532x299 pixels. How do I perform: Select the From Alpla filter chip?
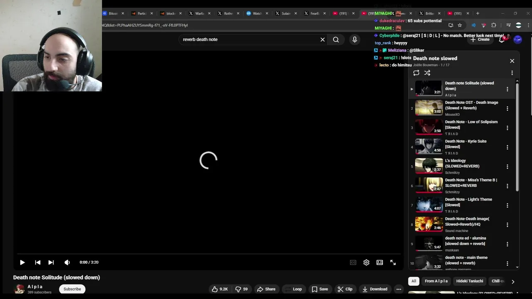(436, 281)
